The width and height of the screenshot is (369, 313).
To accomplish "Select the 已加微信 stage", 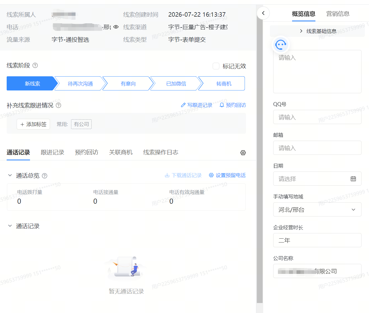I will pyautogui.click(x=176, y=84).
